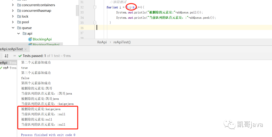The height and width of the screenshot is (137, 272).
Task: Click the '第四个元素添加成功' console line
Action: [36, 83]
